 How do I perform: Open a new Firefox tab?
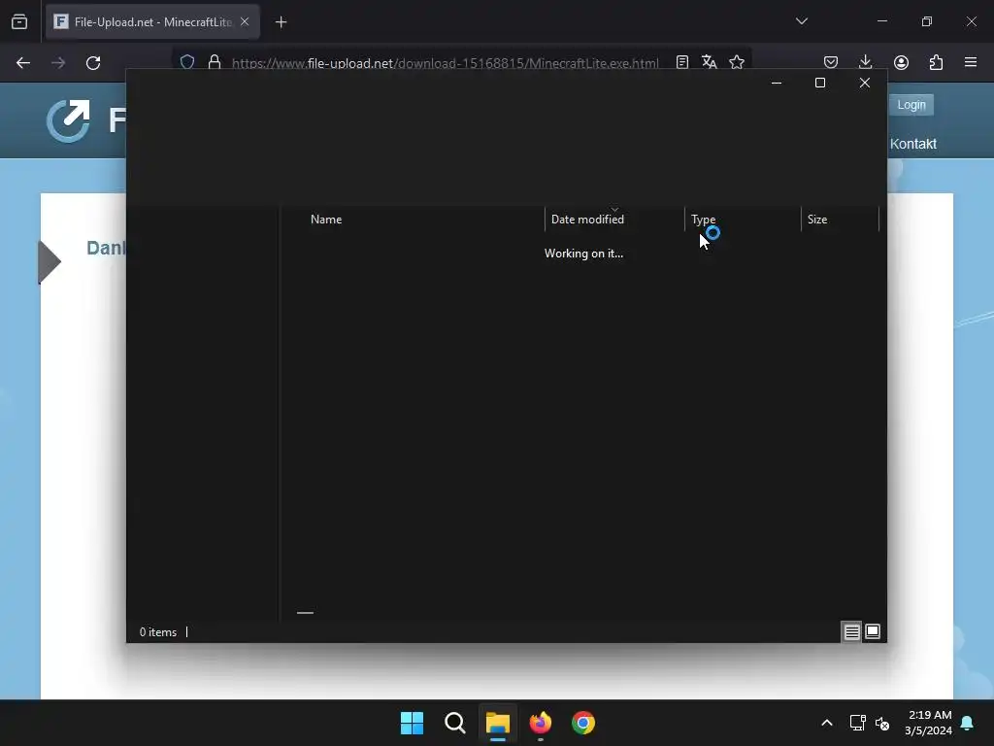[281, 22]
